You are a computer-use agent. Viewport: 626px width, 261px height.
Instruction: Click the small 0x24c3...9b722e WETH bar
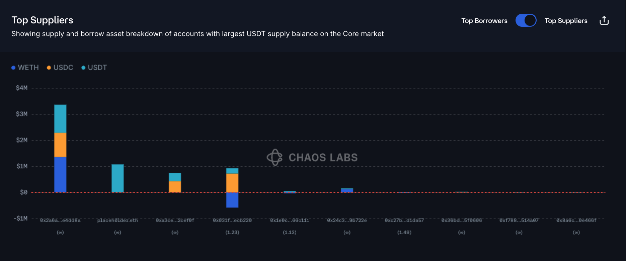coord(347,190)
